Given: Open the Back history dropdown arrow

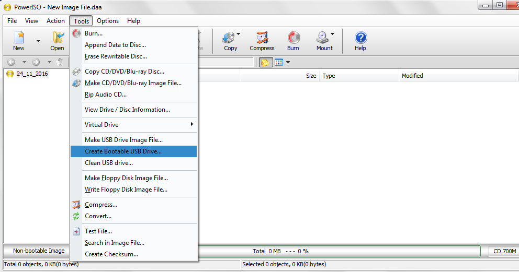Looking at the screenshot, I should click(24, 62).
